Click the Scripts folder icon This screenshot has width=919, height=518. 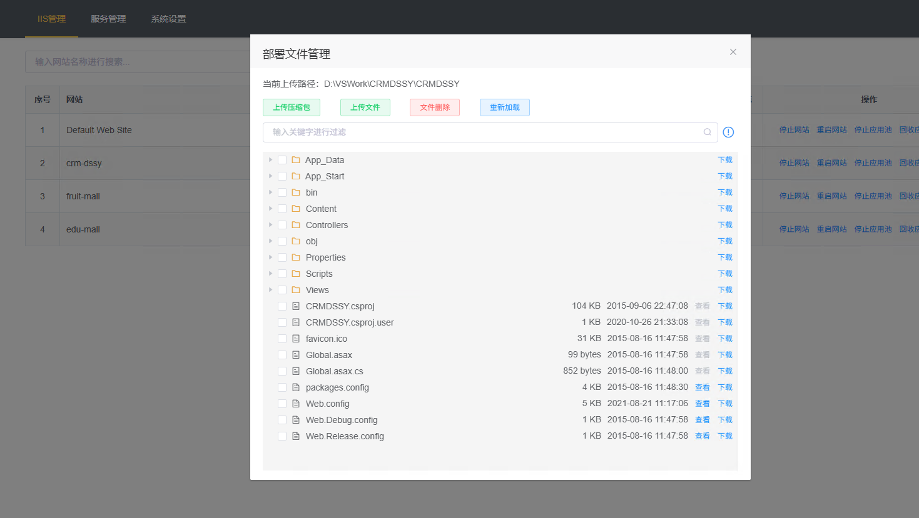[296, 274]
